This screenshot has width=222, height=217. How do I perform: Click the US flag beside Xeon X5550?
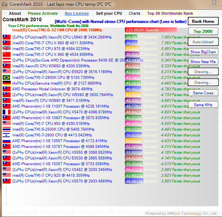click(x=6, y=152)
